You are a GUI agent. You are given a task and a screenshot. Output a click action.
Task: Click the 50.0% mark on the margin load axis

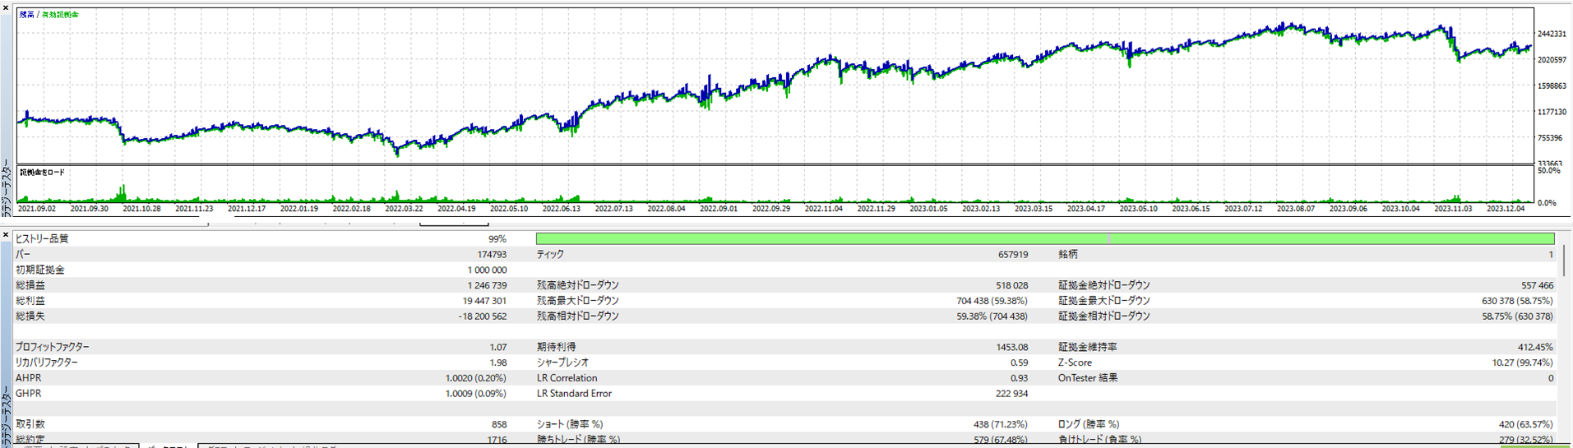coord(1548,171)
